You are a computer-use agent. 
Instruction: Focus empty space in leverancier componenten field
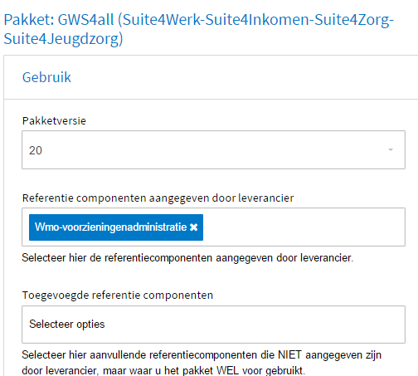click(x=304, y=227)
